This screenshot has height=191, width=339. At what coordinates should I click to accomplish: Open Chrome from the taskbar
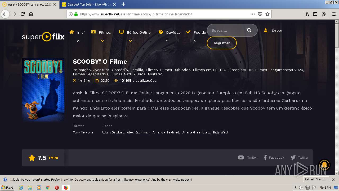coord(48,188)
